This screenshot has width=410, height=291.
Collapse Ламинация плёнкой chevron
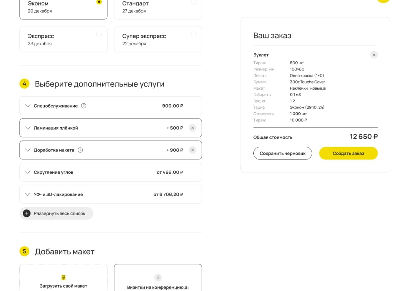tap(28, 128)
